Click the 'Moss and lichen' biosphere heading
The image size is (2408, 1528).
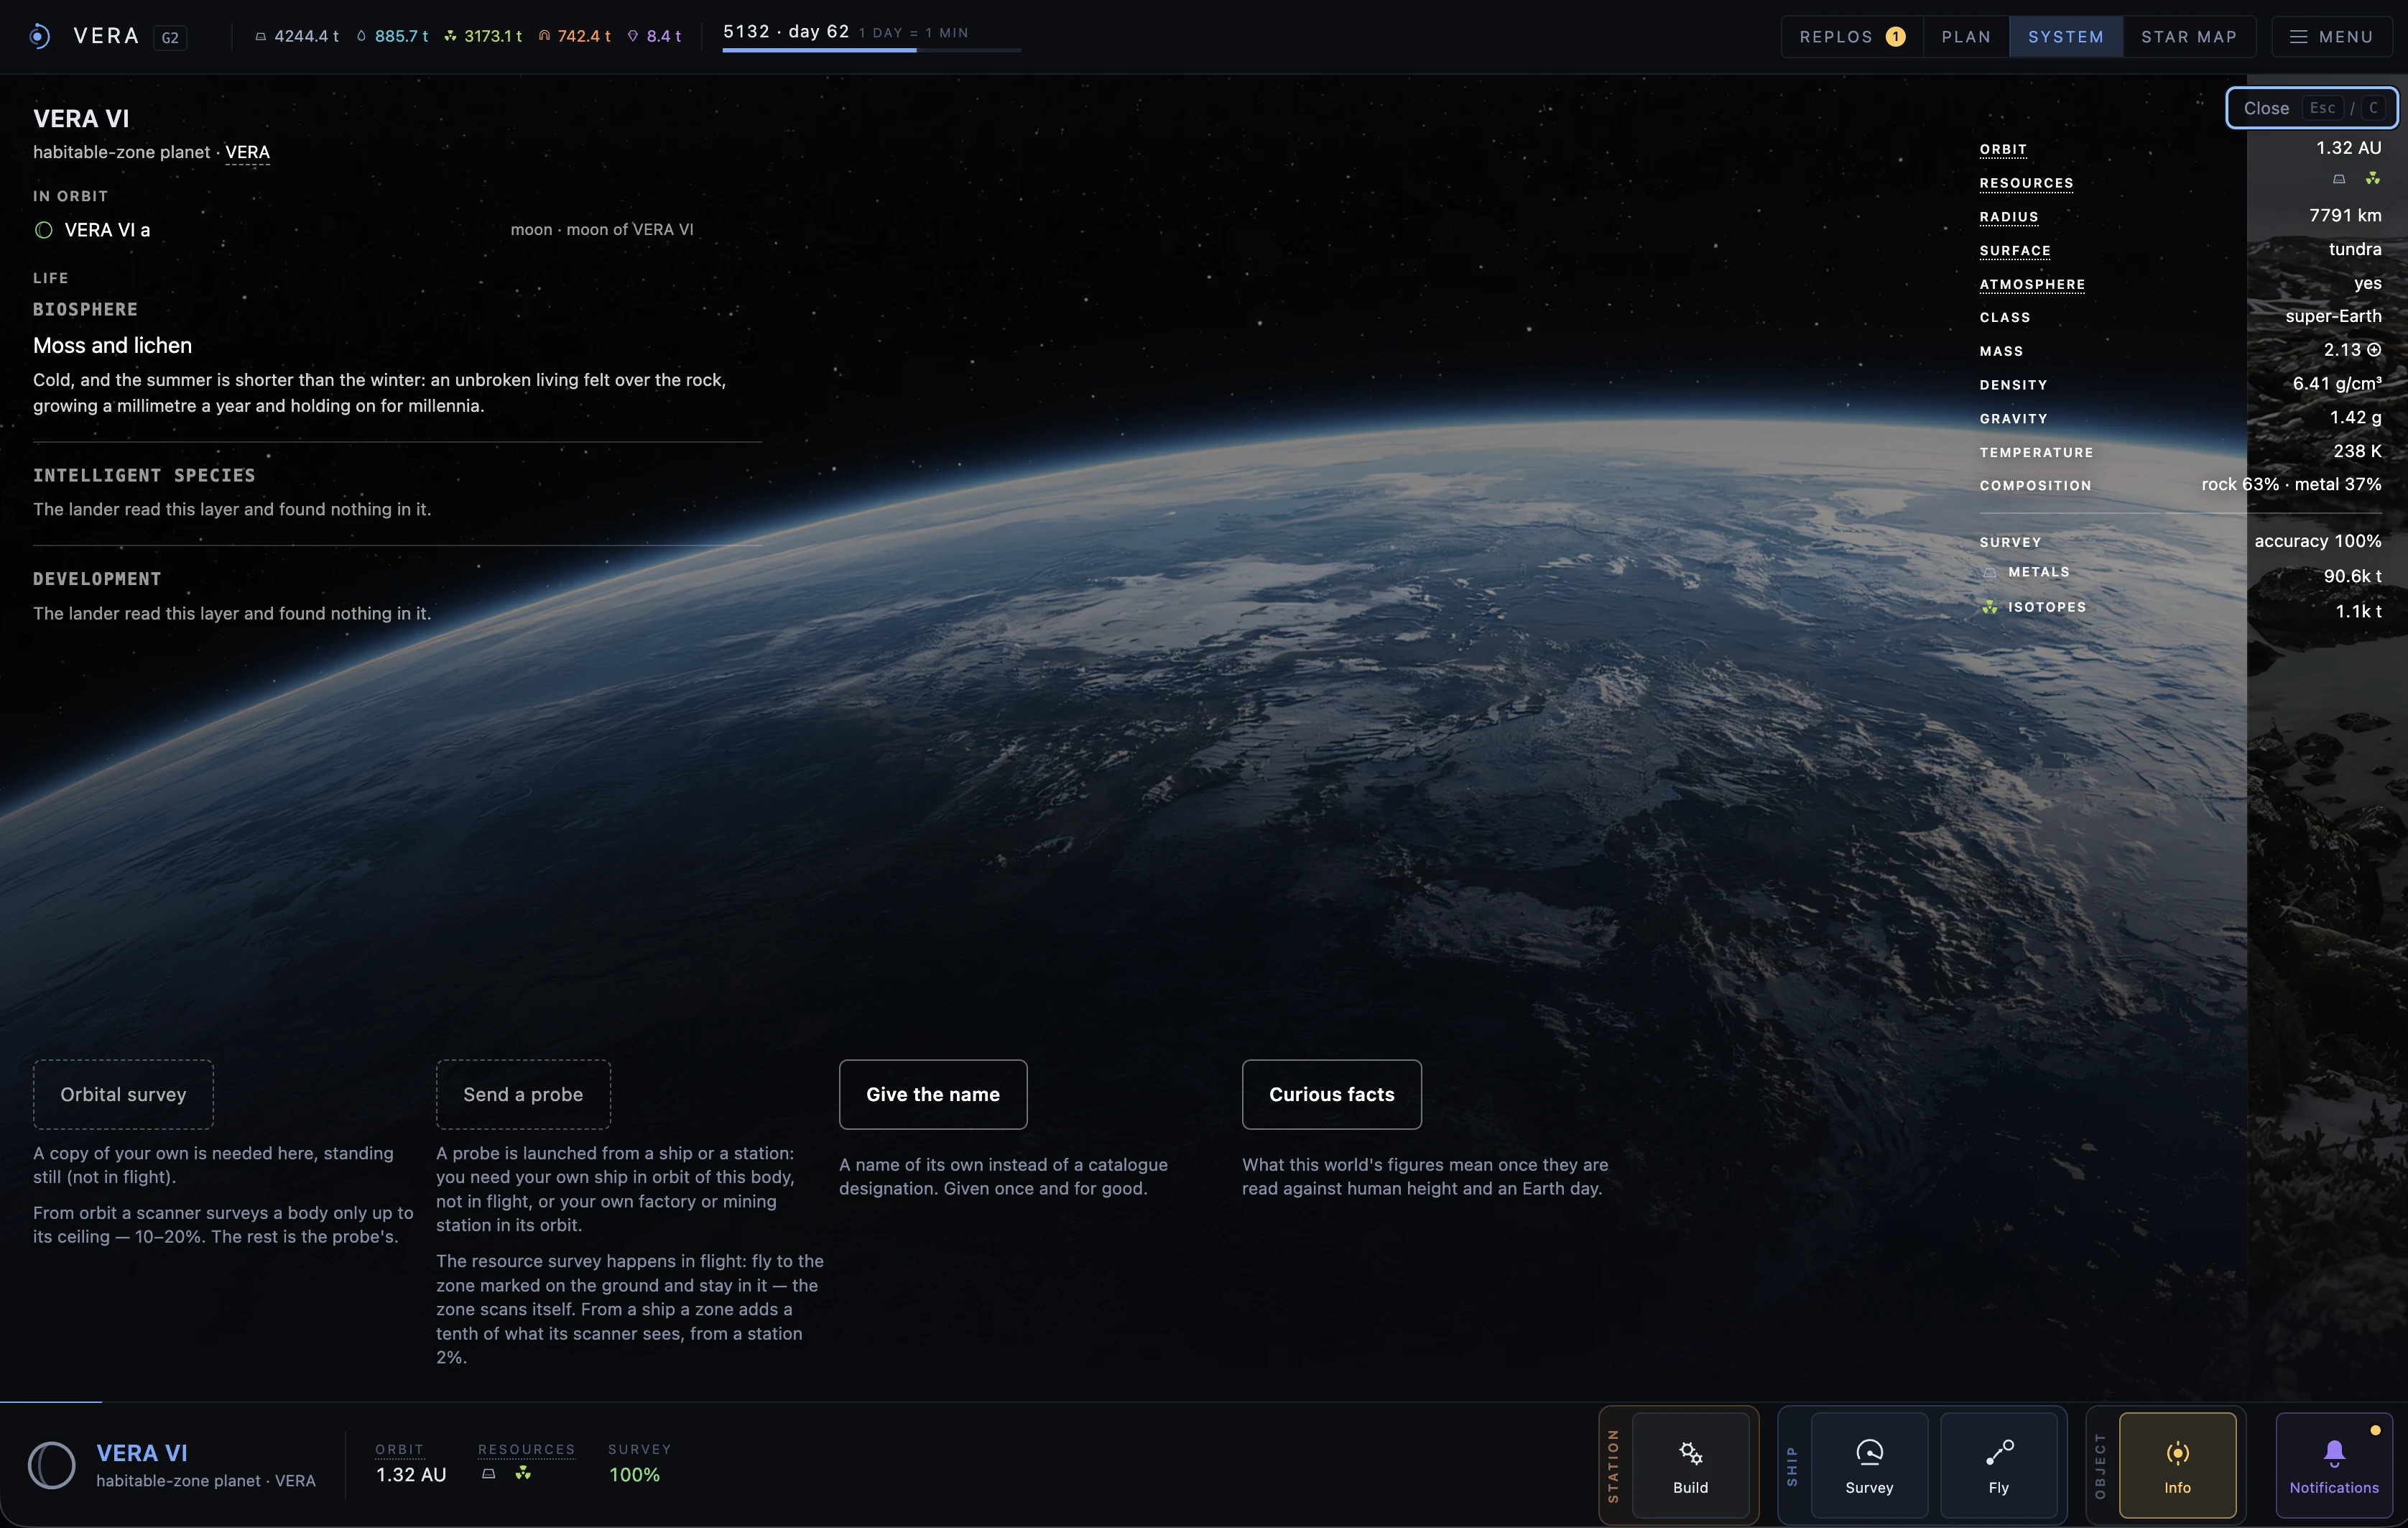click(x=112, y=346)
